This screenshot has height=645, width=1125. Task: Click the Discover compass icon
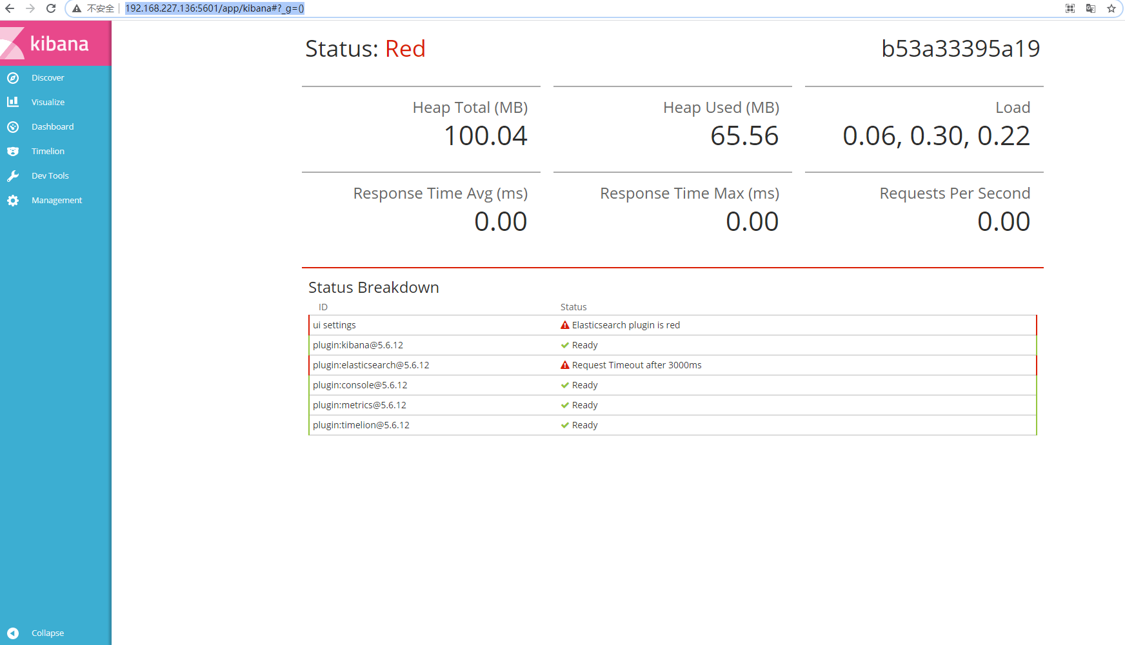[13, 78]
